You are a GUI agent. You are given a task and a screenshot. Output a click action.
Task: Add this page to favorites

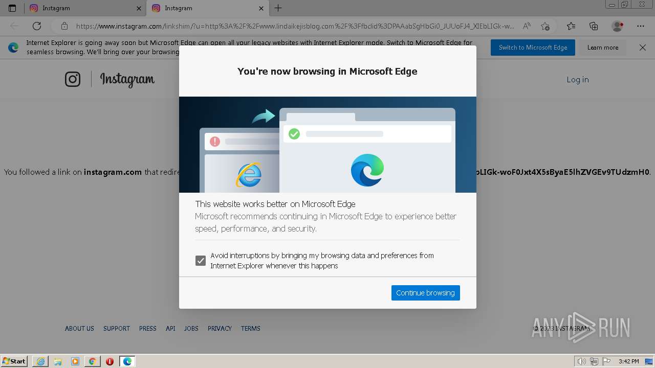coord(545,26)
